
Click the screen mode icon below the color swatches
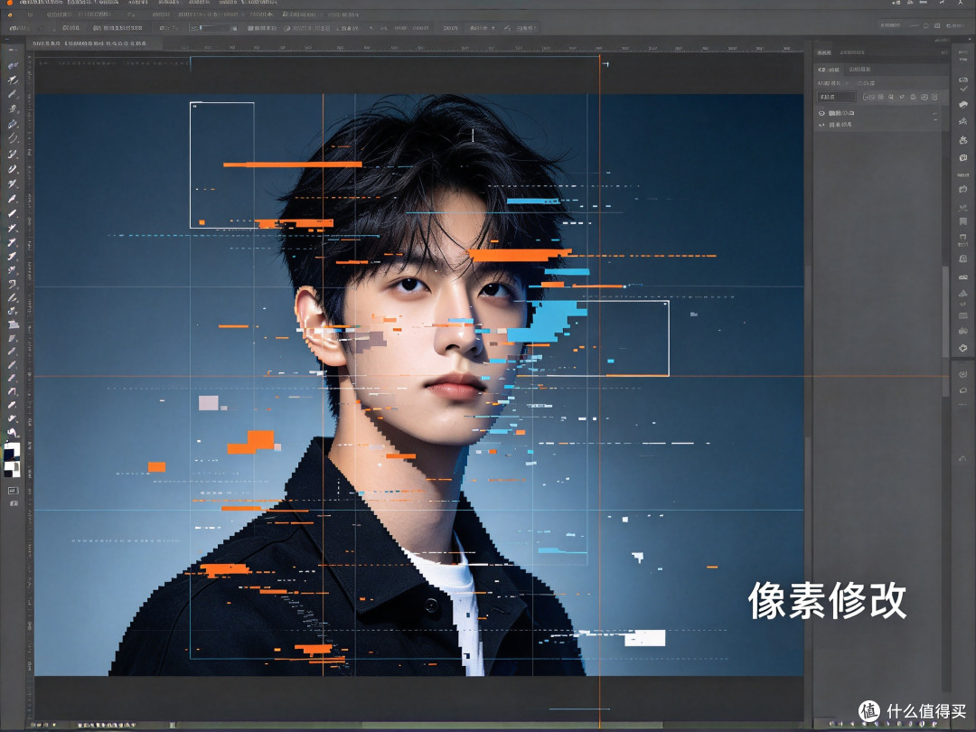13,491
